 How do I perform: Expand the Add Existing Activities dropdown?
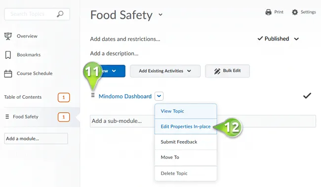coord(165,71)
